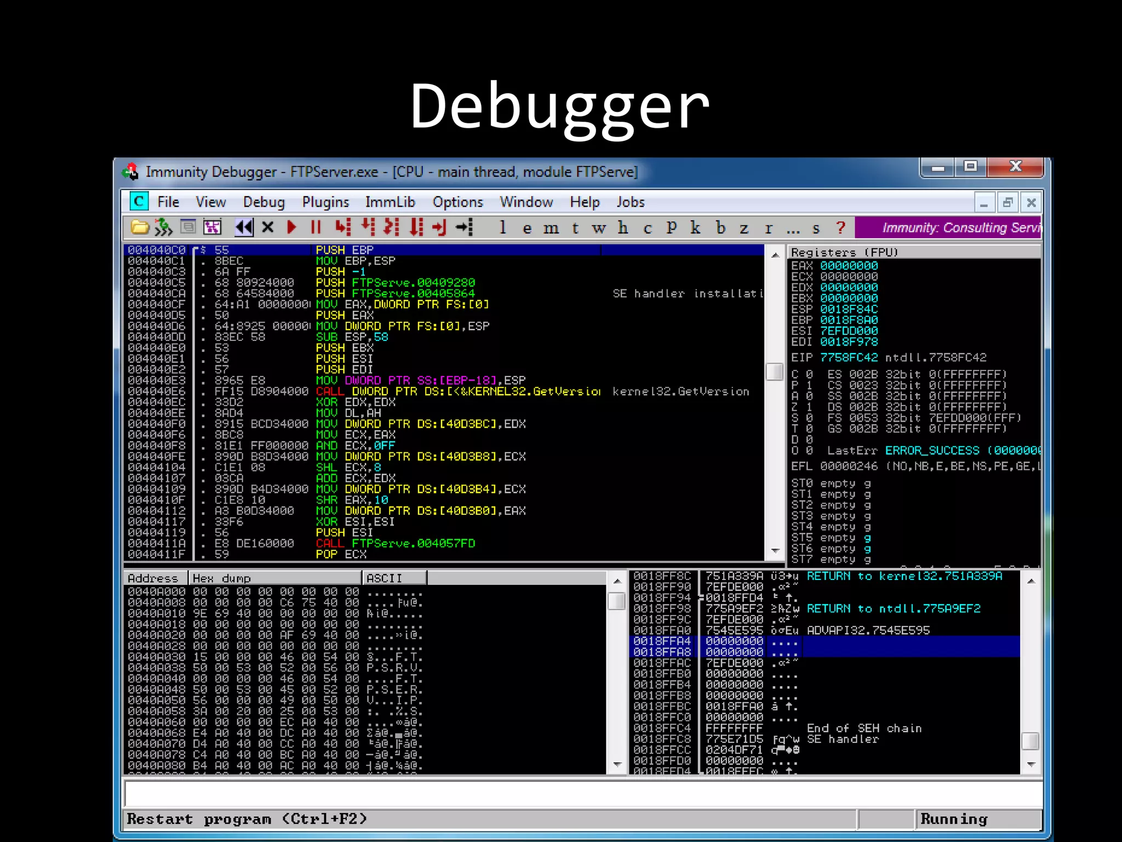This screenshot has height=842, width=1122.
Task: Open the File menu
Action: [x=168, y=202]
